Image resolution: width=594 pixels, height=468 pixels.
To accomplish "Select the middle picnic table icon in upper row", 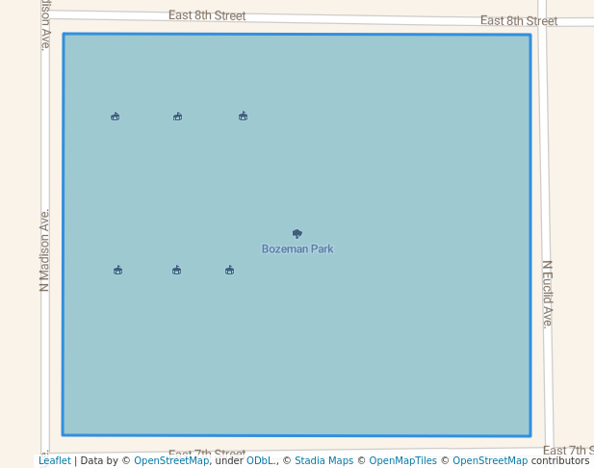I will coord(178,117).
